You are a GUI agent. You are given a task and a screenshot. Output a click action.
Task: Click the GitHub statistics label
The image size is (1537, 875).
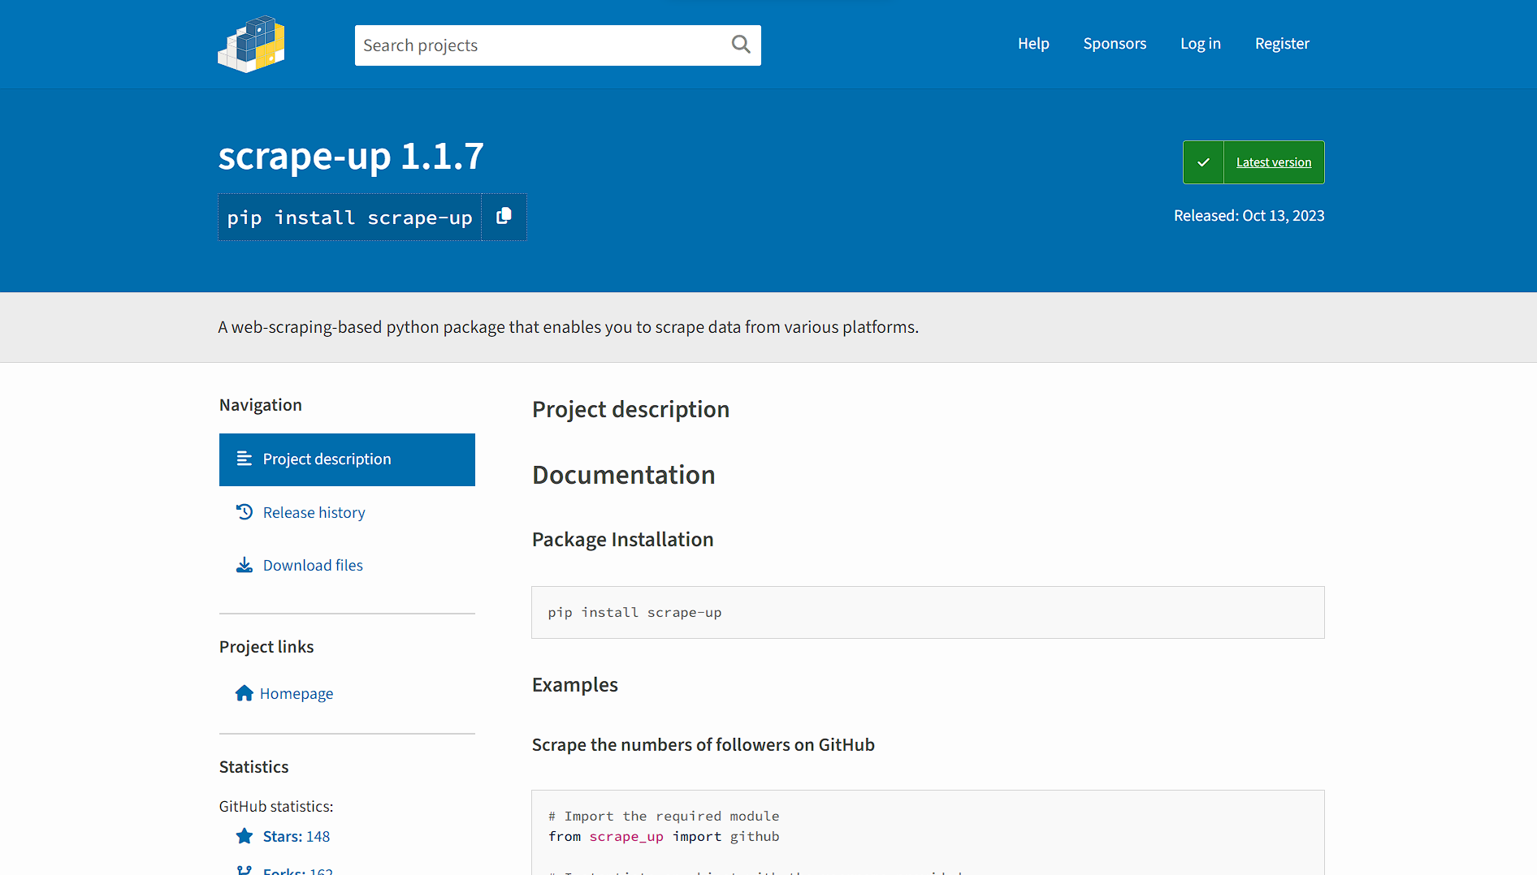click(x=275, y=806)
